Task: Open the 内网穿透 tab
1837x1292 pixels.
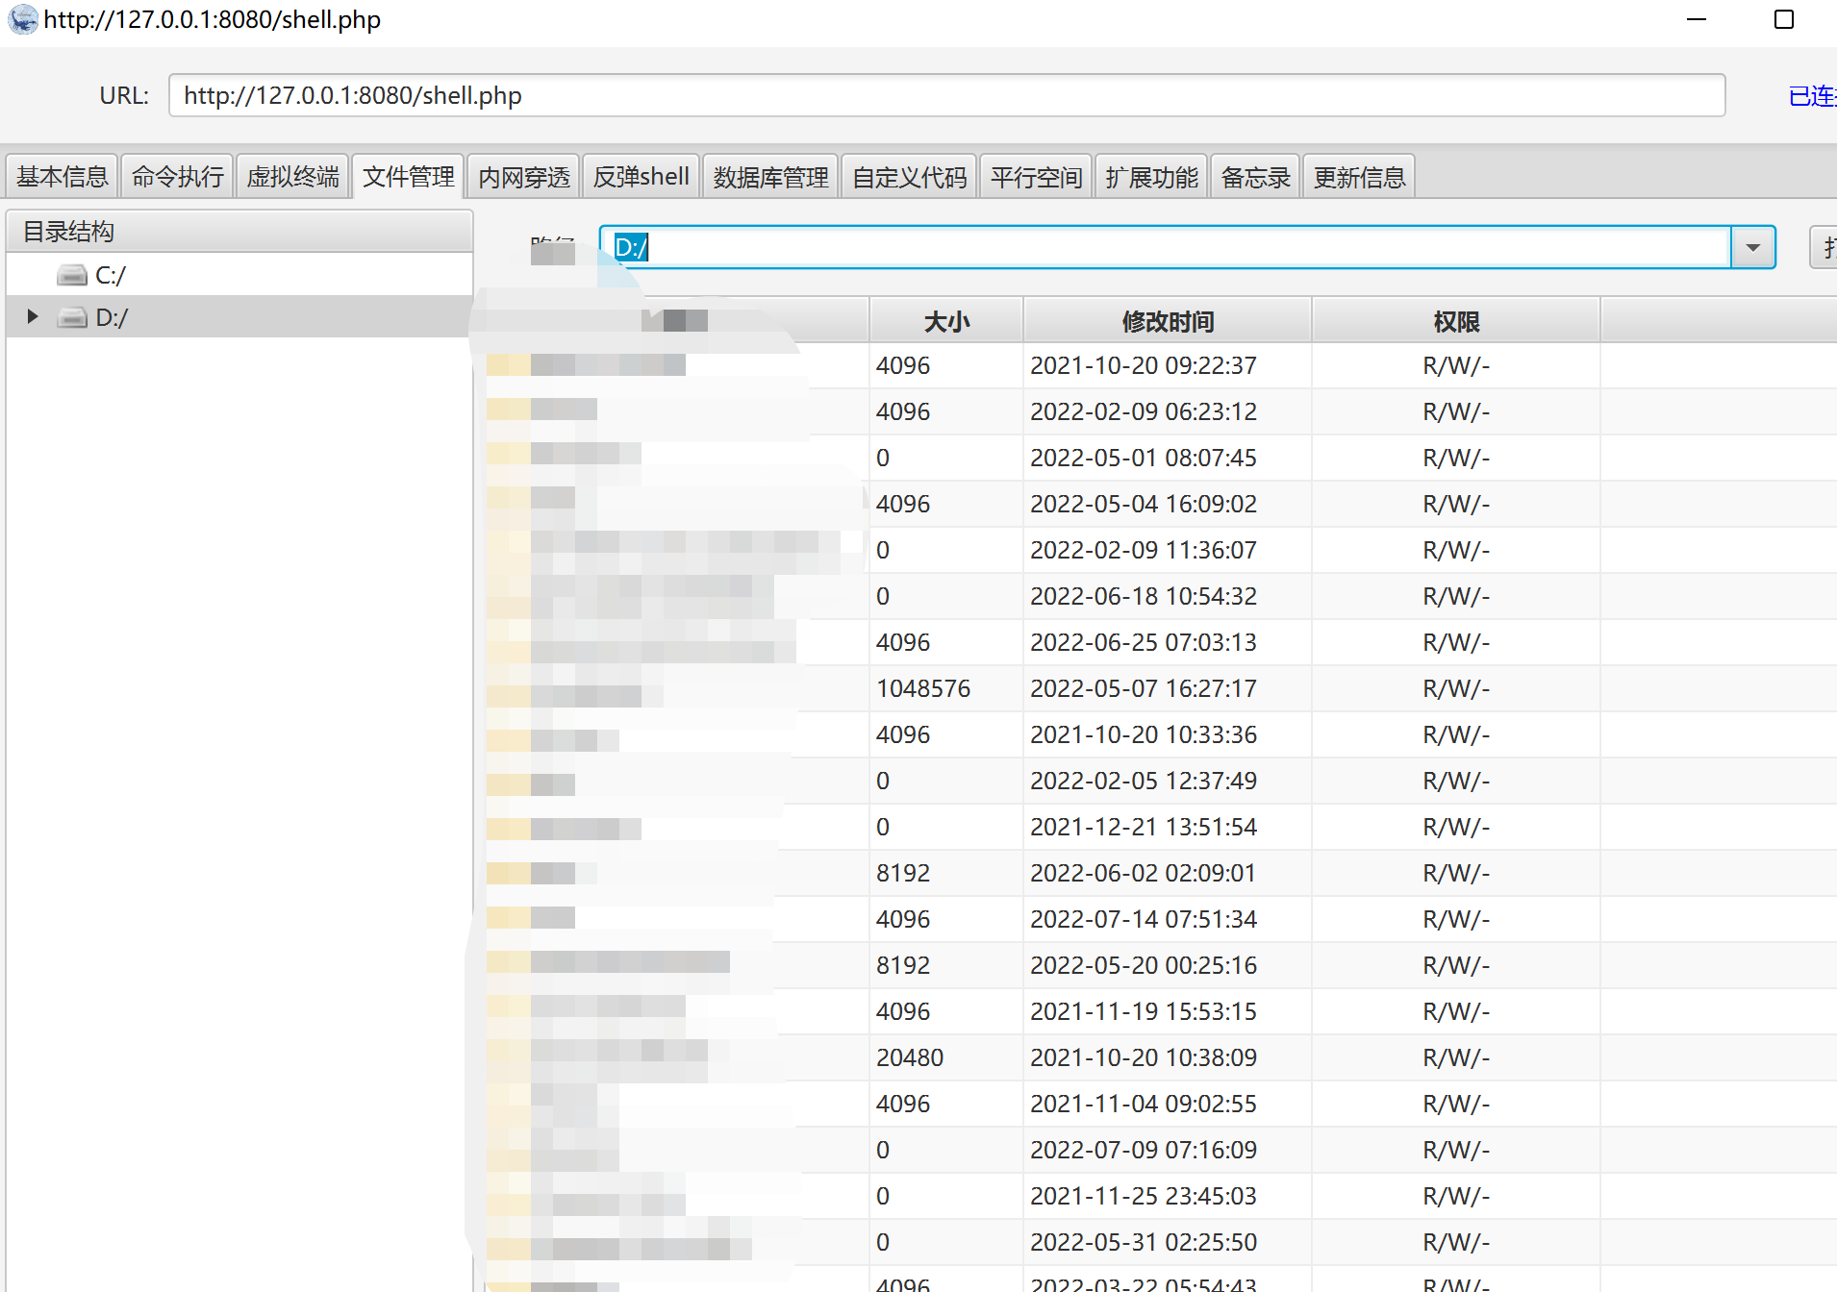Action: 523,176
